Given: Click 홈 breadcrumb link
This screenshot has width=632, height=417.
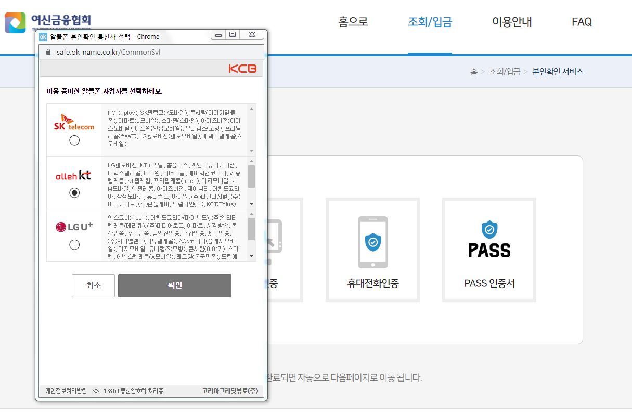Looking at the screenshot, I should tap(474, 72).
